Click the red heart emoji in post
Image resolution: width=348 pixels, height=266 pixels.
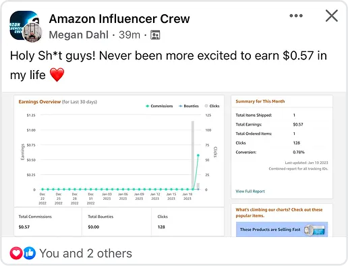coord(57,75)
